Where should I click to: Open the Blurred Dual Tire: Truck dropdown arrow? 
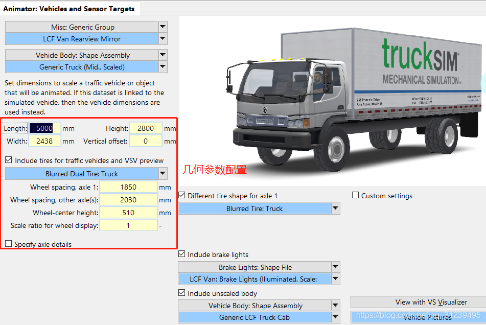(163, 174)
